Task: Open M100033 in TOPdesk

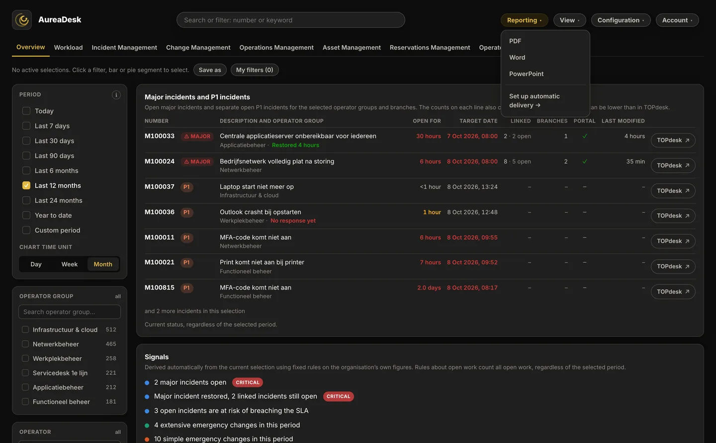Action: pyautogui.click(x=673, y=141)
